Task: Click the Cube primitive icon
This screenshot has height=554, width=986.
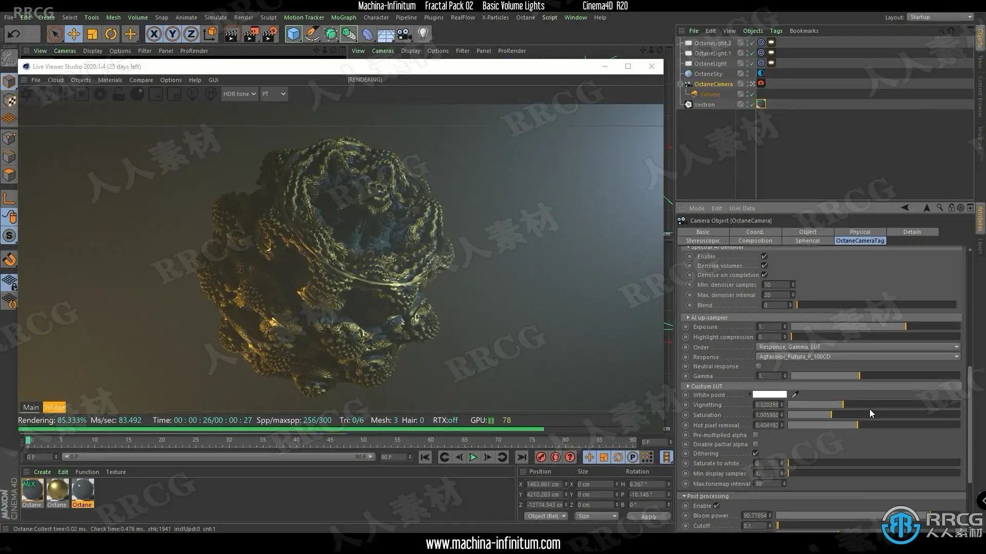Action: click(293, 34)
